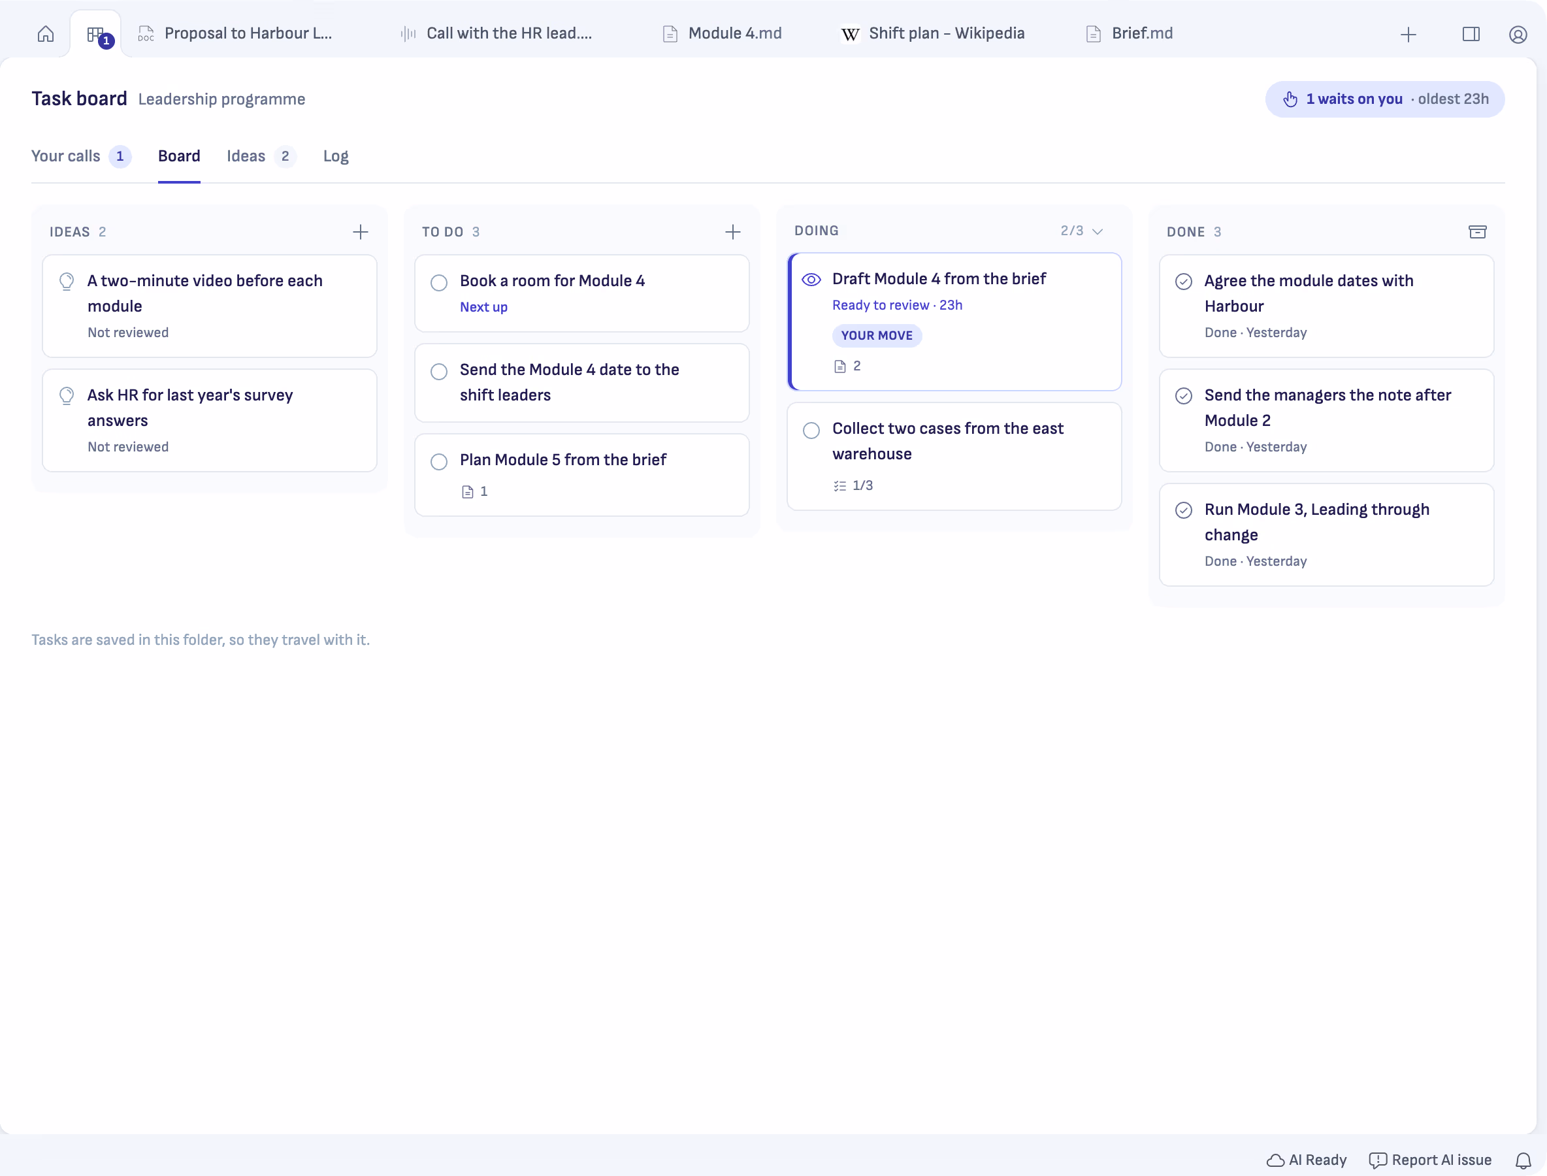Add a card to To Do column
The image size is (1547, 1176).
tap(732, 232)
